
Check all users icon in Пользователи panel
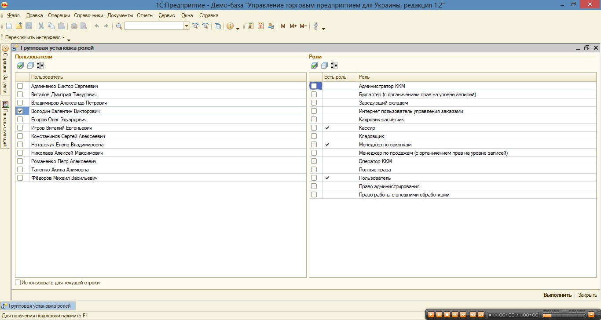click(20, 65)
